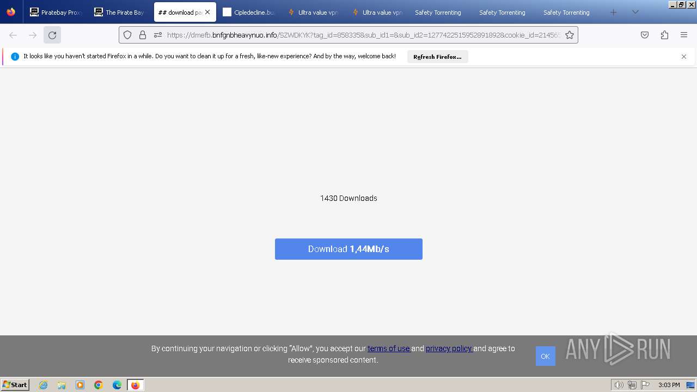
Task: Open the privacy policy link
Action: click(449, 348)
